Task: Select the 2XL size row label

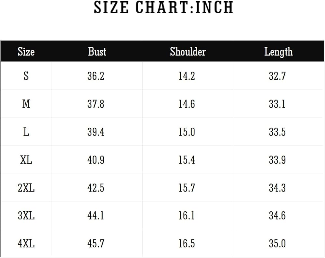Action: (26, 188)
